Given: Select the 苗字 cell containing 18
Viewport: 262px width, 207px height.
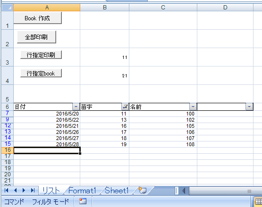Looking at the screenshot, I should [105, 138].
